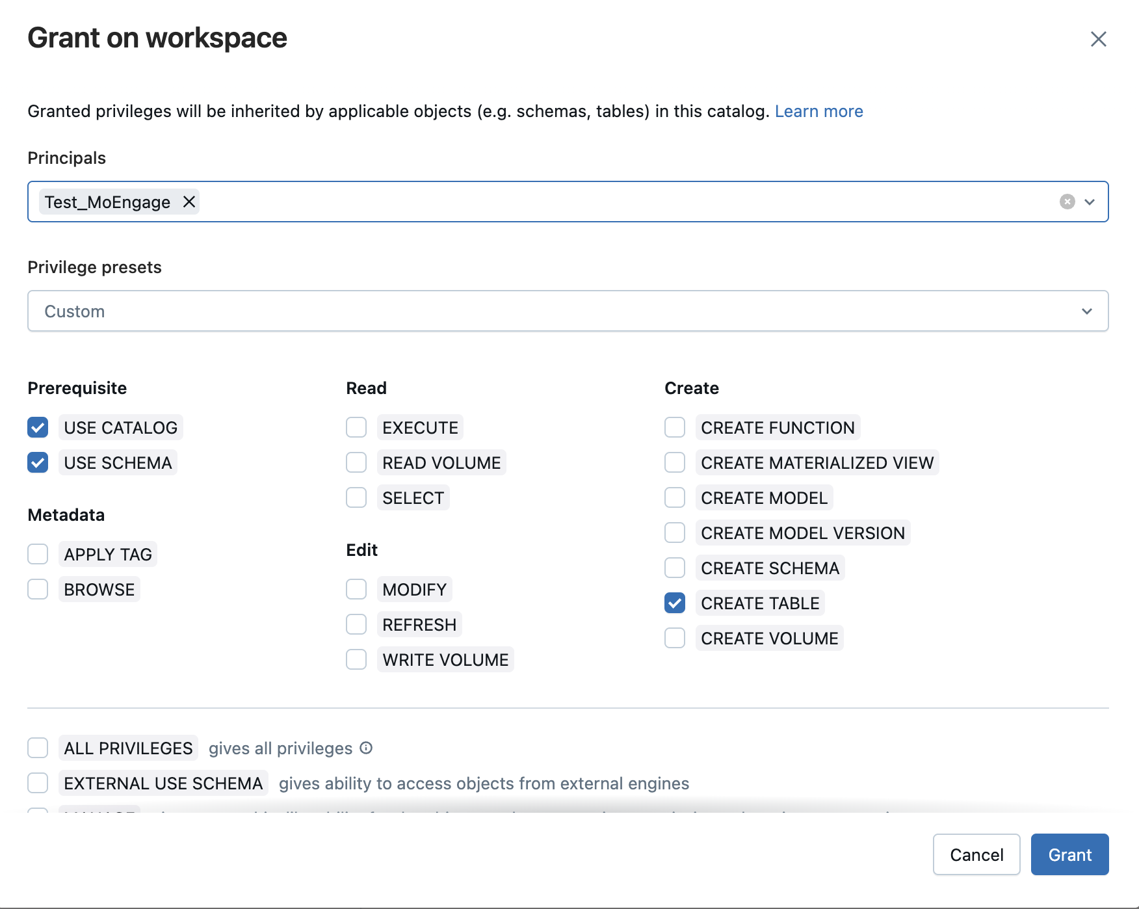Viewport: 1139px width, 909px height.
Task: Click the blue Grant button
Action: [x=1069, y=854]
